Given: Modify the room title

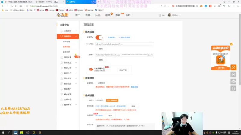Looking at the screenshot, I should (133, 106).
